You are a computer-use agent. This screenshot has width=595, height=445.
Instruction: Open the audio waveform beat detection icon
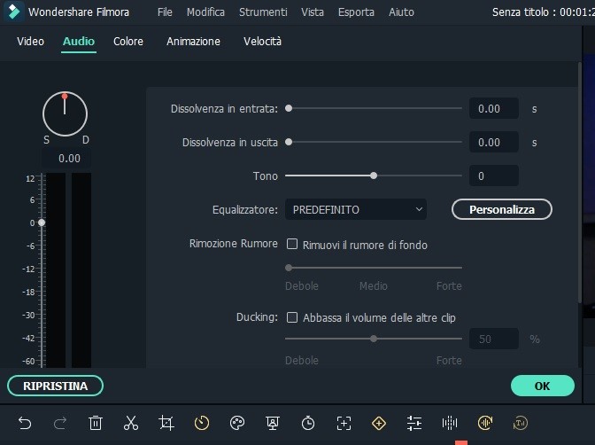(x=450, y=423)
